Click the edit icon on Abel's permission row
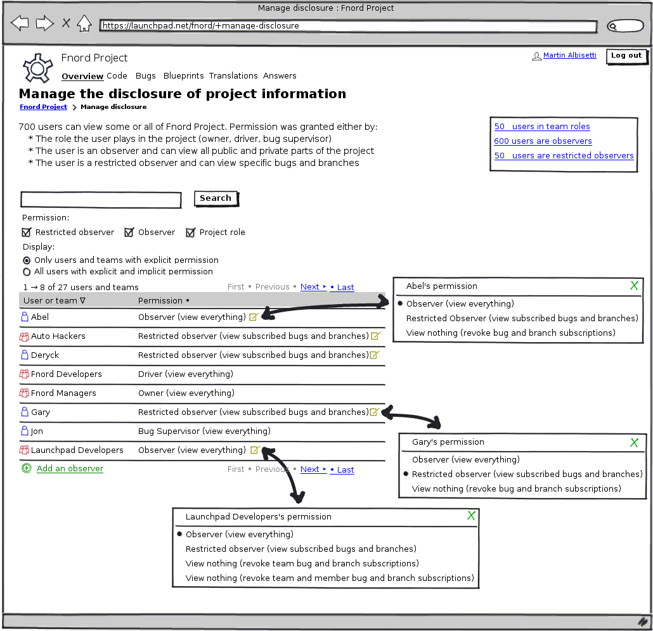The image size is (653, 631). tap(254, 317)
